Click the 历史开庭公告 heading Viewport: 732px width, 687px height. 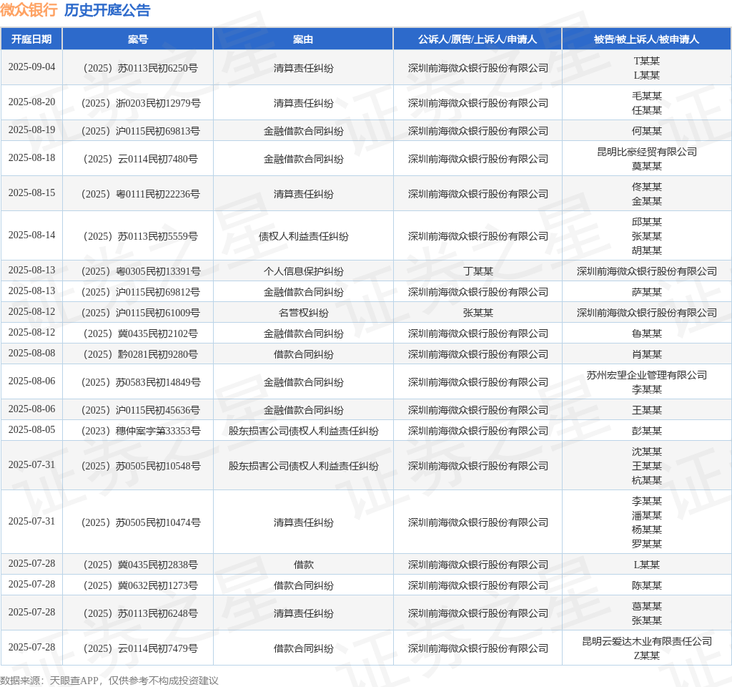point(107,10)
